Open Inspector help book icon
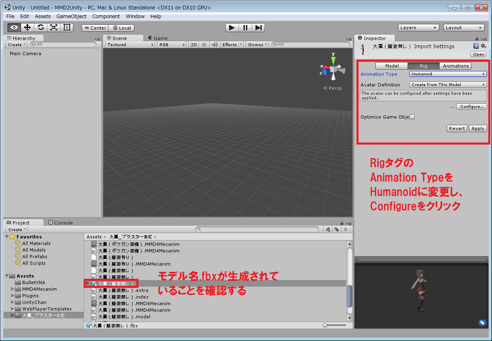Screen dimensions: 492x341 (x=476, y=46)
